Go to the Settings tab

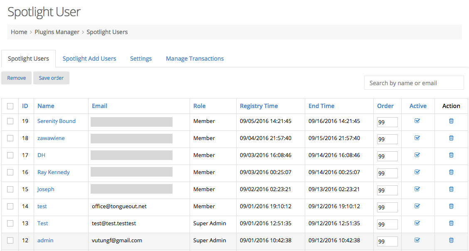[x=141, y=59]
